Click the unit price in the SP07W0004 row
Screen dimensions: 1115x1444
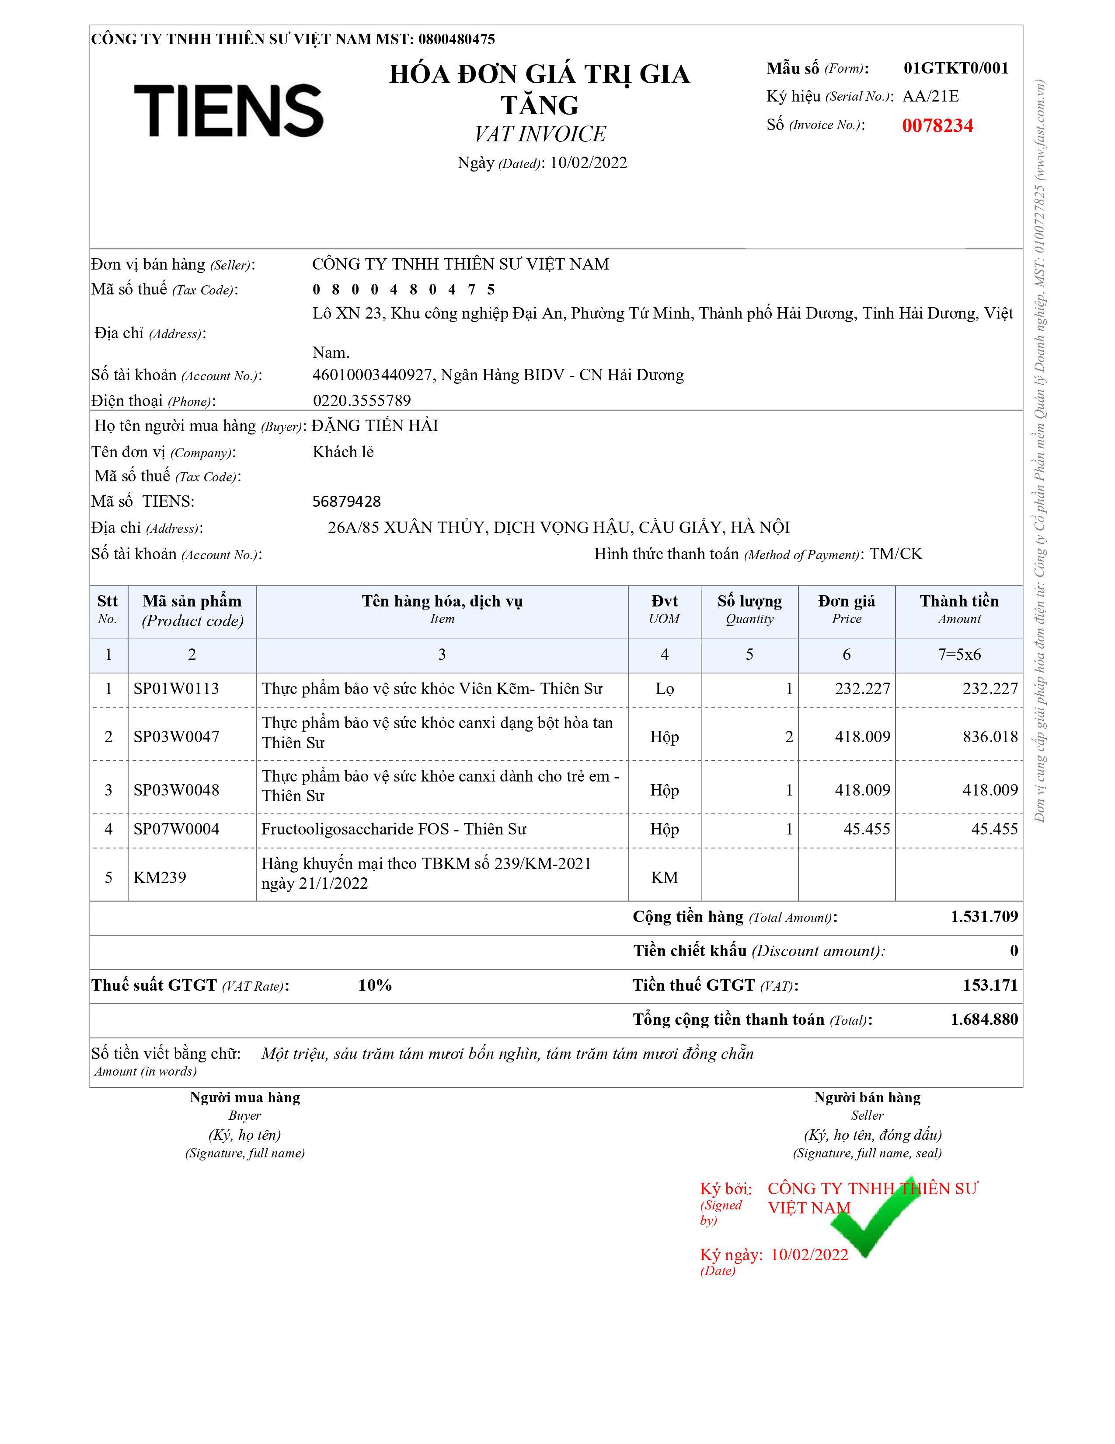(x=867, y=829)
